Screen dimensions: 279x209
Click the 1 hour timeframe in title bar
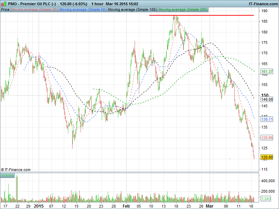[97, 3]
